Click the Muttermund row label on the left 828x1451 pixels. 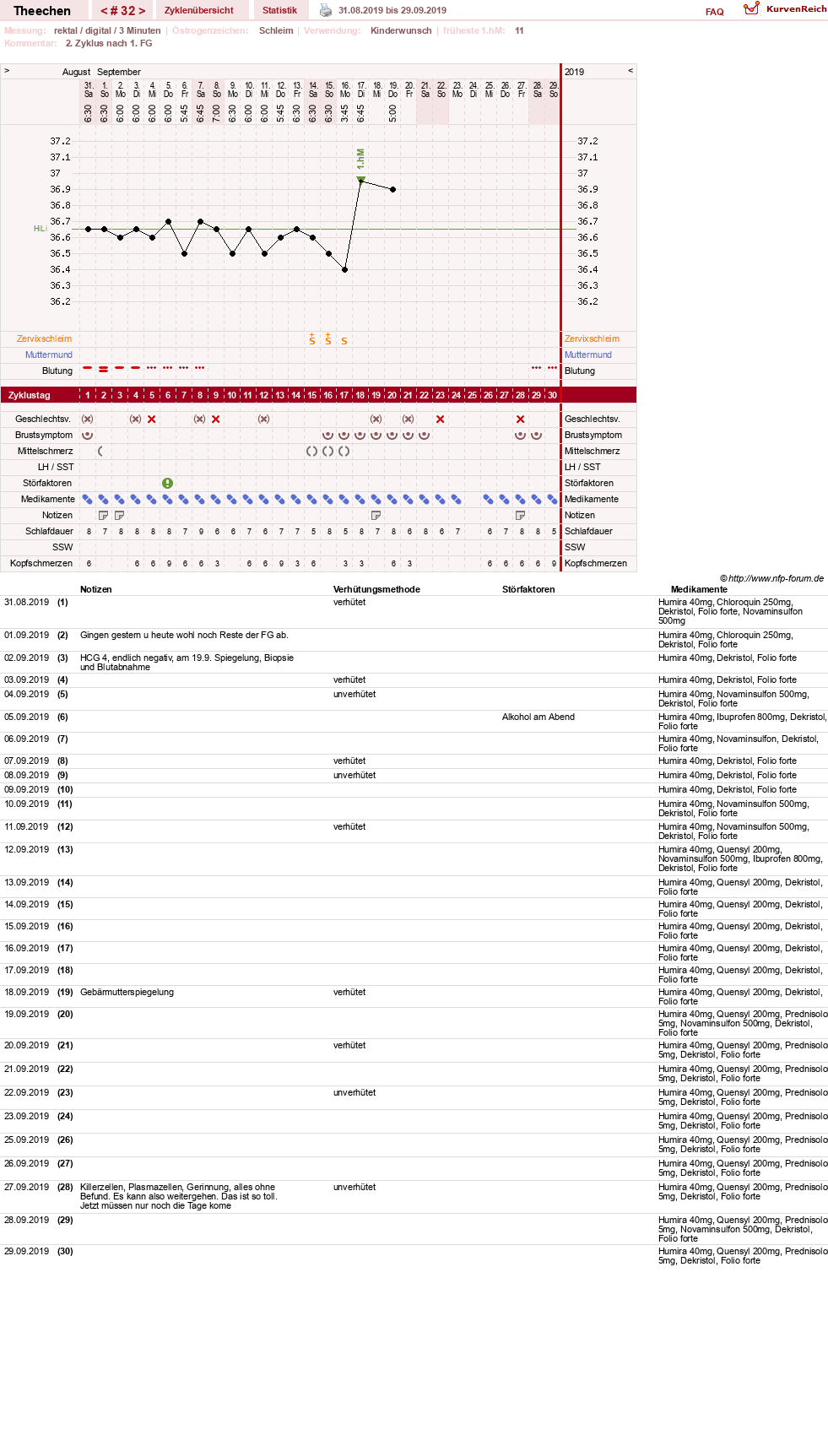click(48, 355)
